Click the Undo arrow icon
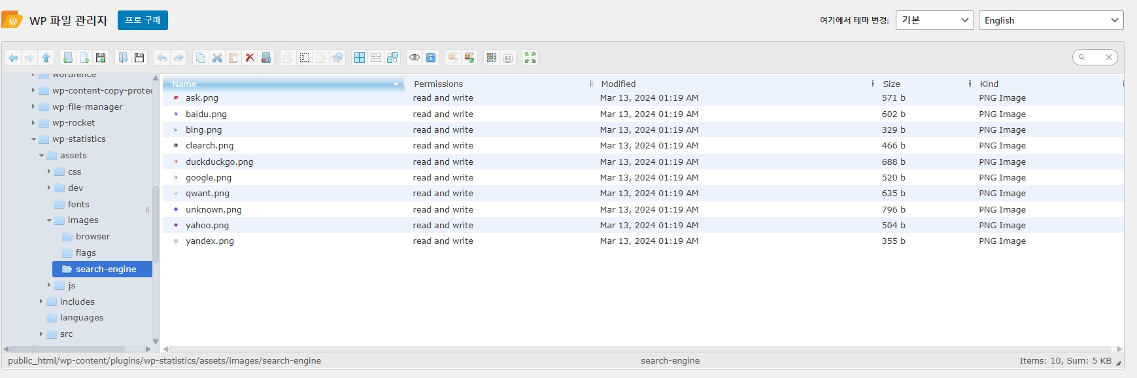 click(x=161, y=58)
